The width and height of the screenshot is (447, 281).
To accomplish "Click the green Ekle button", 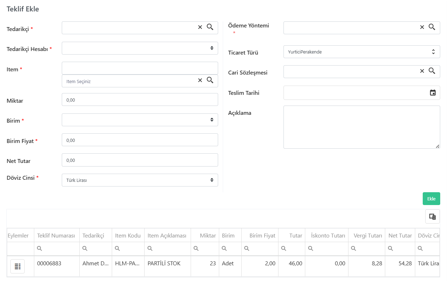I will pyautogui.click(x=431, y=199).
